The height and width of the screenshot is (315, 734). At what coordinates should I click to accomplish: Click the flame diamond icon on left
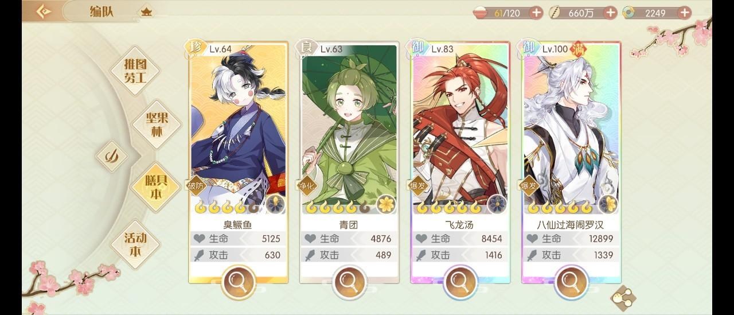pos(111,156)
